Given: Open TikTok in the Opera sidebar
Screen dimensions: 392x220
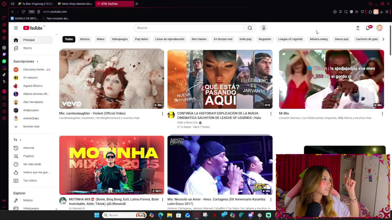Looking at the screenshot, I should tap(4, 75).
